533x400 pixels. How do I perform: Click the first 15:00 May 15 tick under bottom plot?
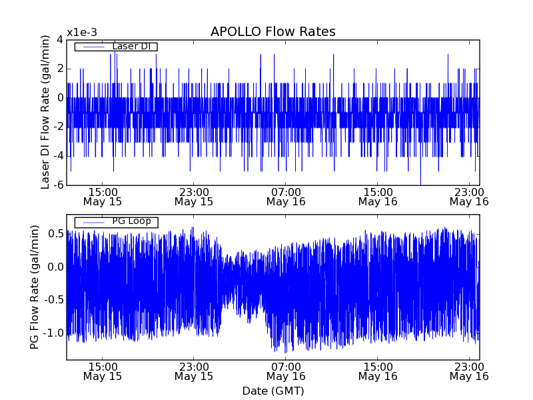(102, 371)
